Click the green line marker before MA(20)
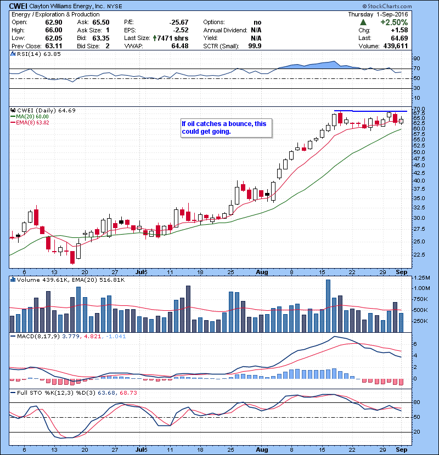Image resolution: width=439 pixels, height=455 pixels. (13, 116)
